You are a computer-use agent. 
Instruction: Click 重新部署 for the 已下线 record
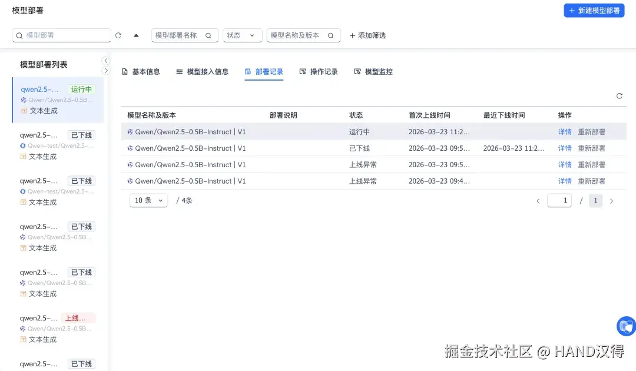591,148
